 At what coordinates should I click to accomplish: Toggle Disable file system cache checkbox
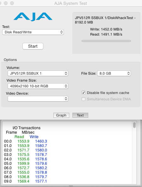(83, 93)
